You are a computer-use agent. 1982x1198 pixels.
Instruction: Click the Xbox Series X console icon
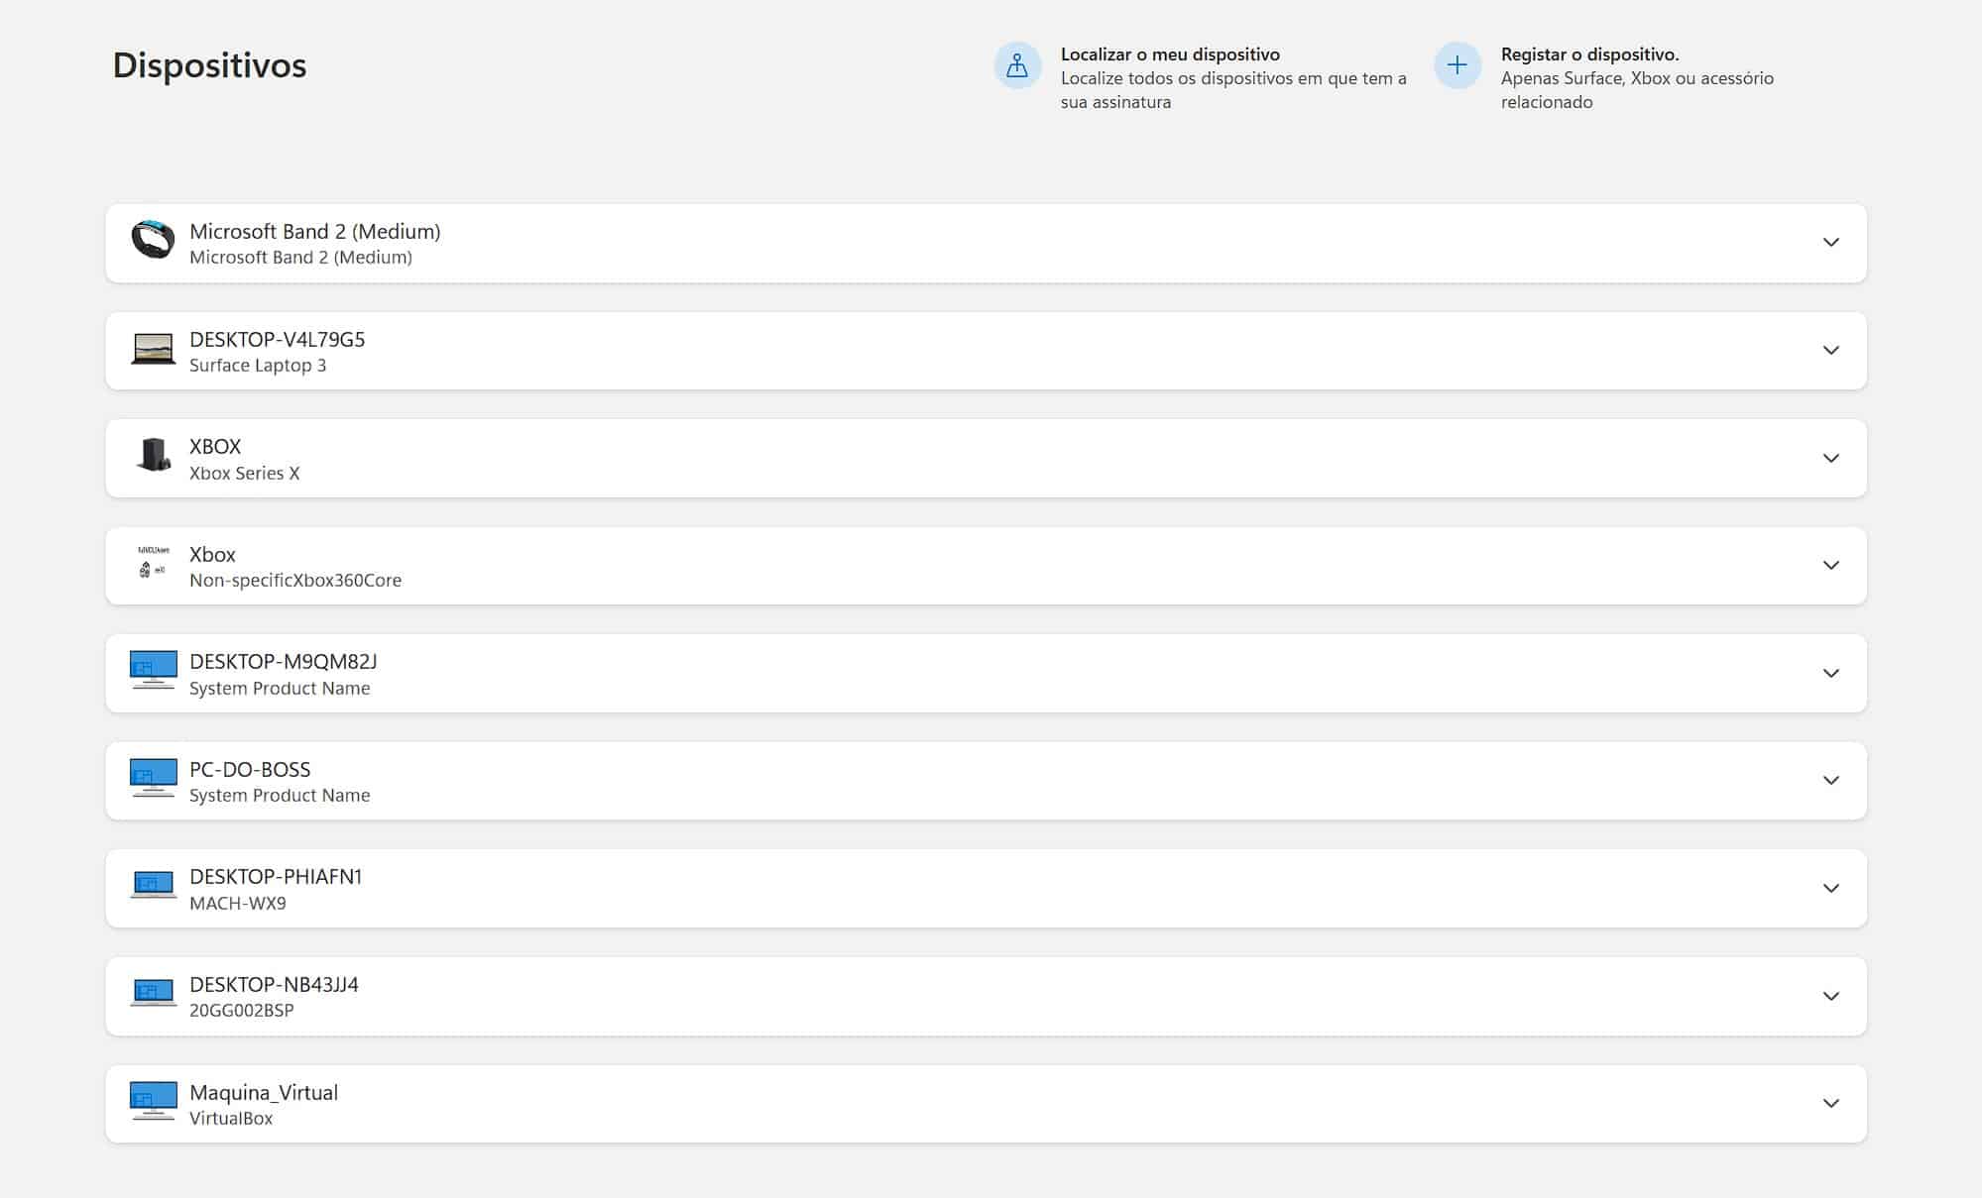(153, 456)
